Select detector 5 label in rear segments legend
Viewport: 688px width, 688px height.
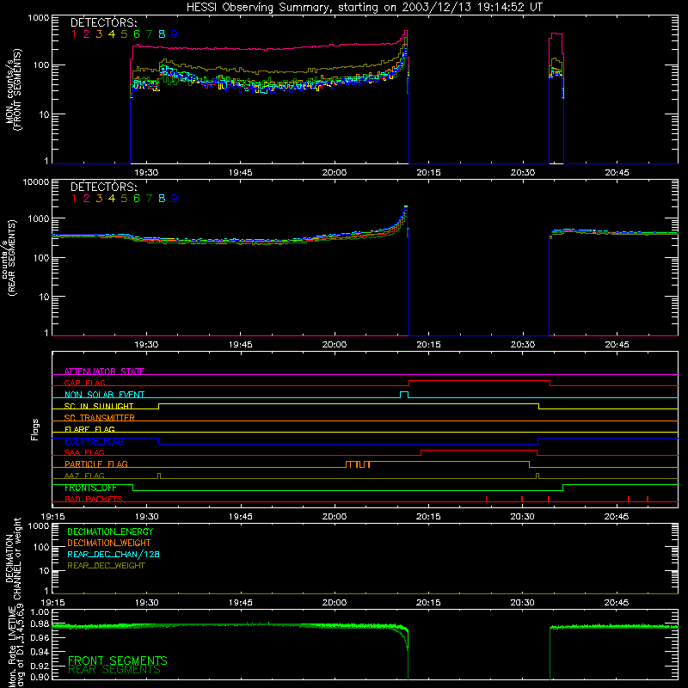click(x=124, y=199)
